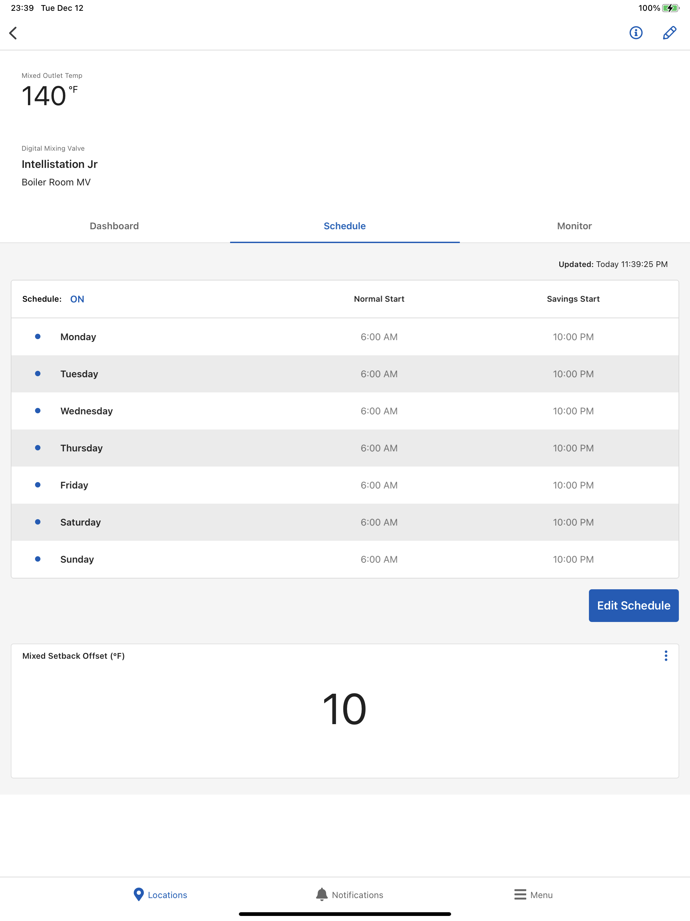Select the Saturday blue dot
The width and height of the screenshot is (690, 921).
click(37, 522)
